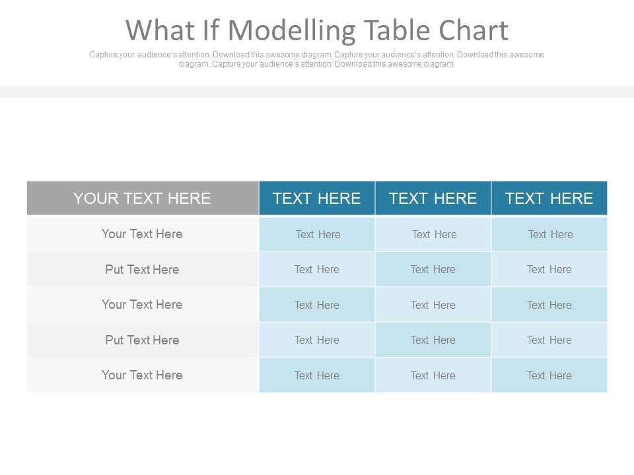The width and height of the screenshot is (634, 475).
Task: Click the gray YOUR TEXT HERE header cell
Action: click(x=142, y=199)
